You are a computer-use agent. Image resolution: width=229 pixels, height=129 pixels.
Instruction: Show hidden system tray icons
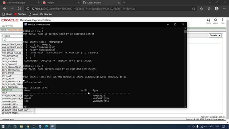(189, 126)
